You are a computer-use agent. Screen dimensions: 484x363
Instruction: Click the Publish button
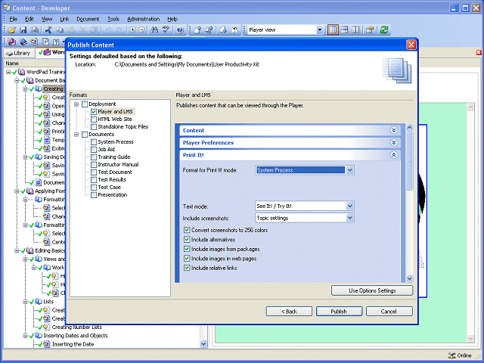point(339,312)
